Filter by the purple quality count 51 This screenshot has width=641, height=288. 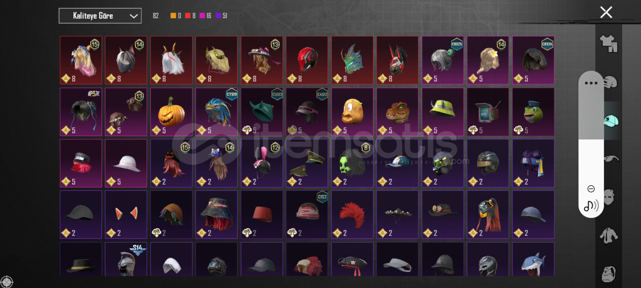tap(221, 16)
